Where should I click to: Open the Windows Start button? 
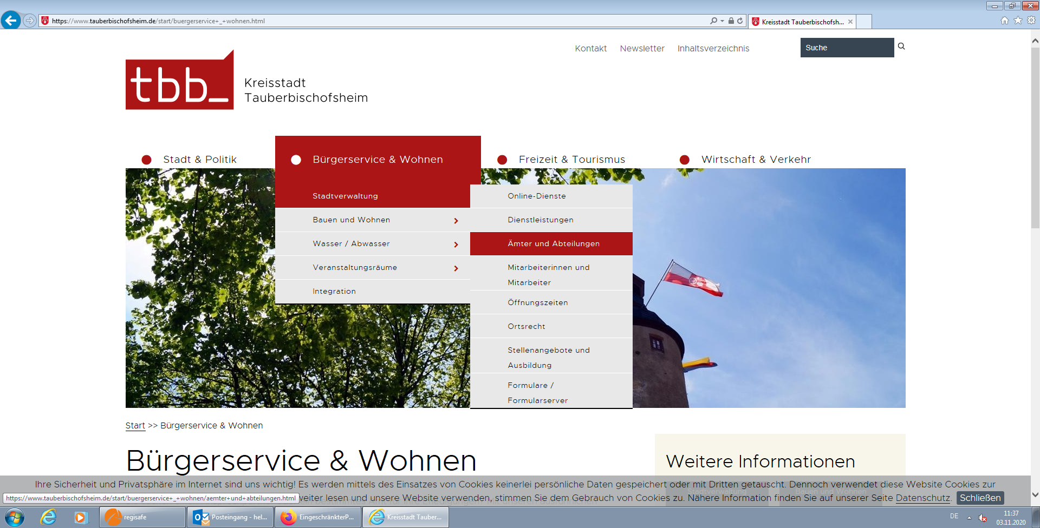(x=15, y=517)
